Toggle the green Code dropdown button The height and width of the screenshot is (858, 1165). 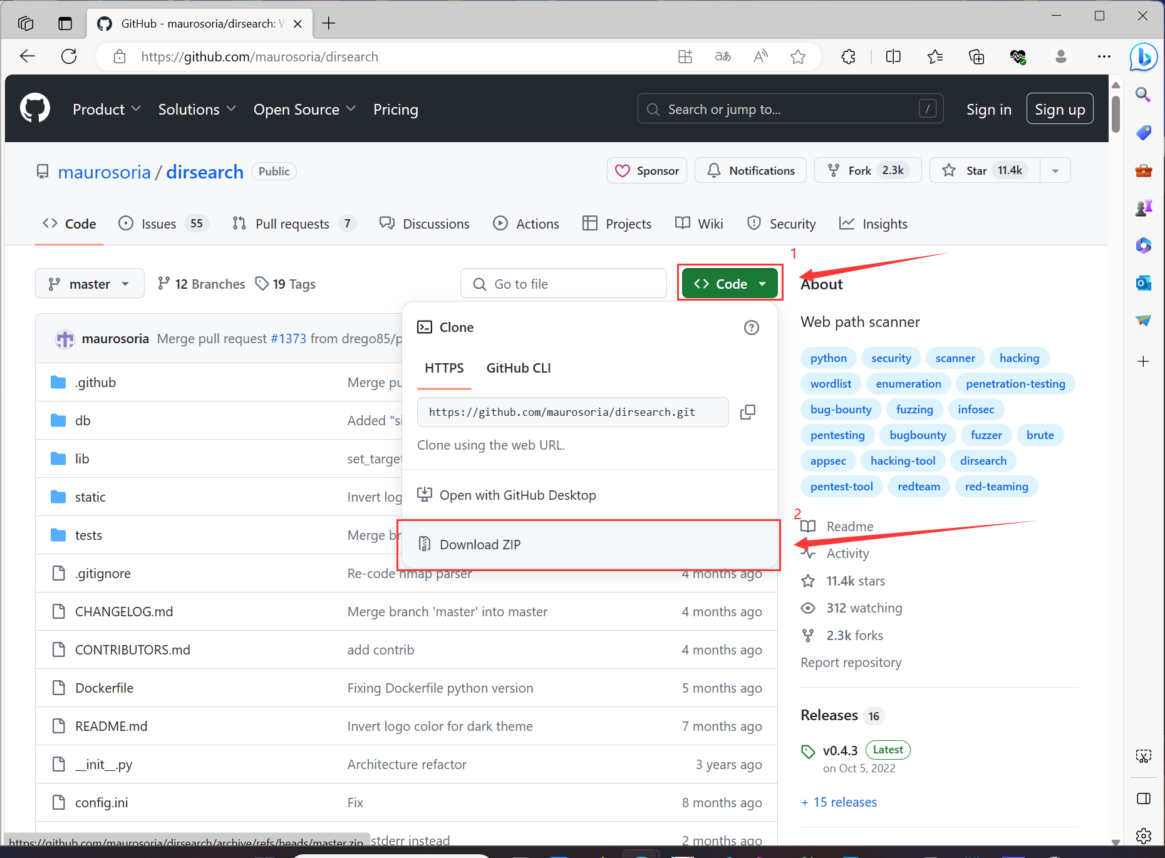point(730,284)
